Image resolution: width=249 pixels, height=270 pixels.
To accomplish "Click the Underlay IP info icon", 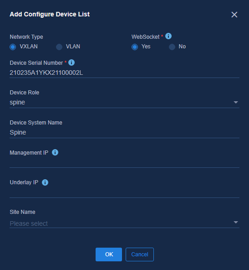I will 45,182.
